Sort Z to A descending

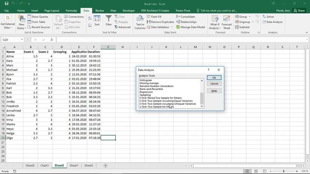coord(90,25)
